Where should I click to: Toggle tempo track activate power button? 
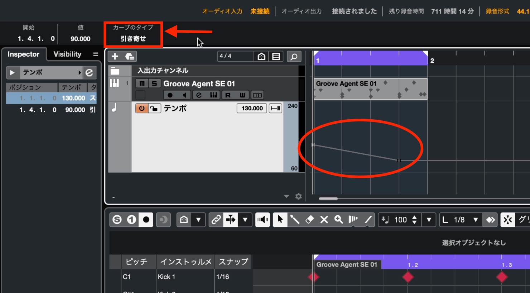tap(141, 108)
